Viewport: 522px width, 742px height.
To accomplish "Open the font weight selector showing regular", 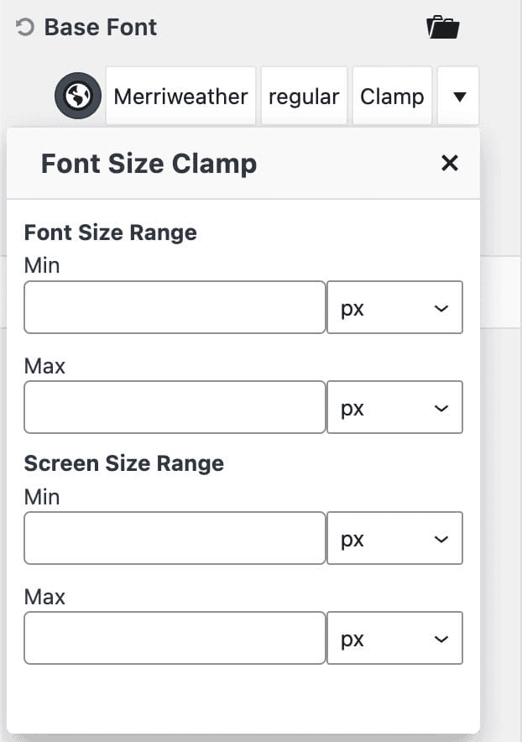I will 304,96.
